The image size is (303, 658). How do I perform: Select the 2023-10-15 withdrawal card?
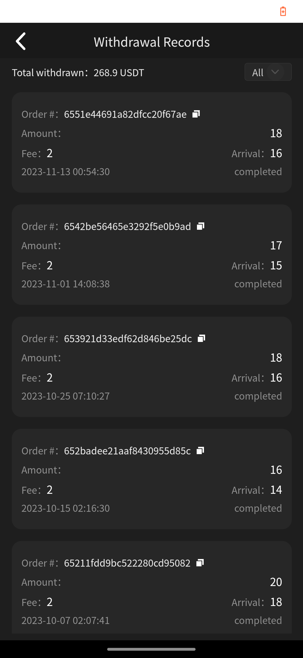[151, 479]
